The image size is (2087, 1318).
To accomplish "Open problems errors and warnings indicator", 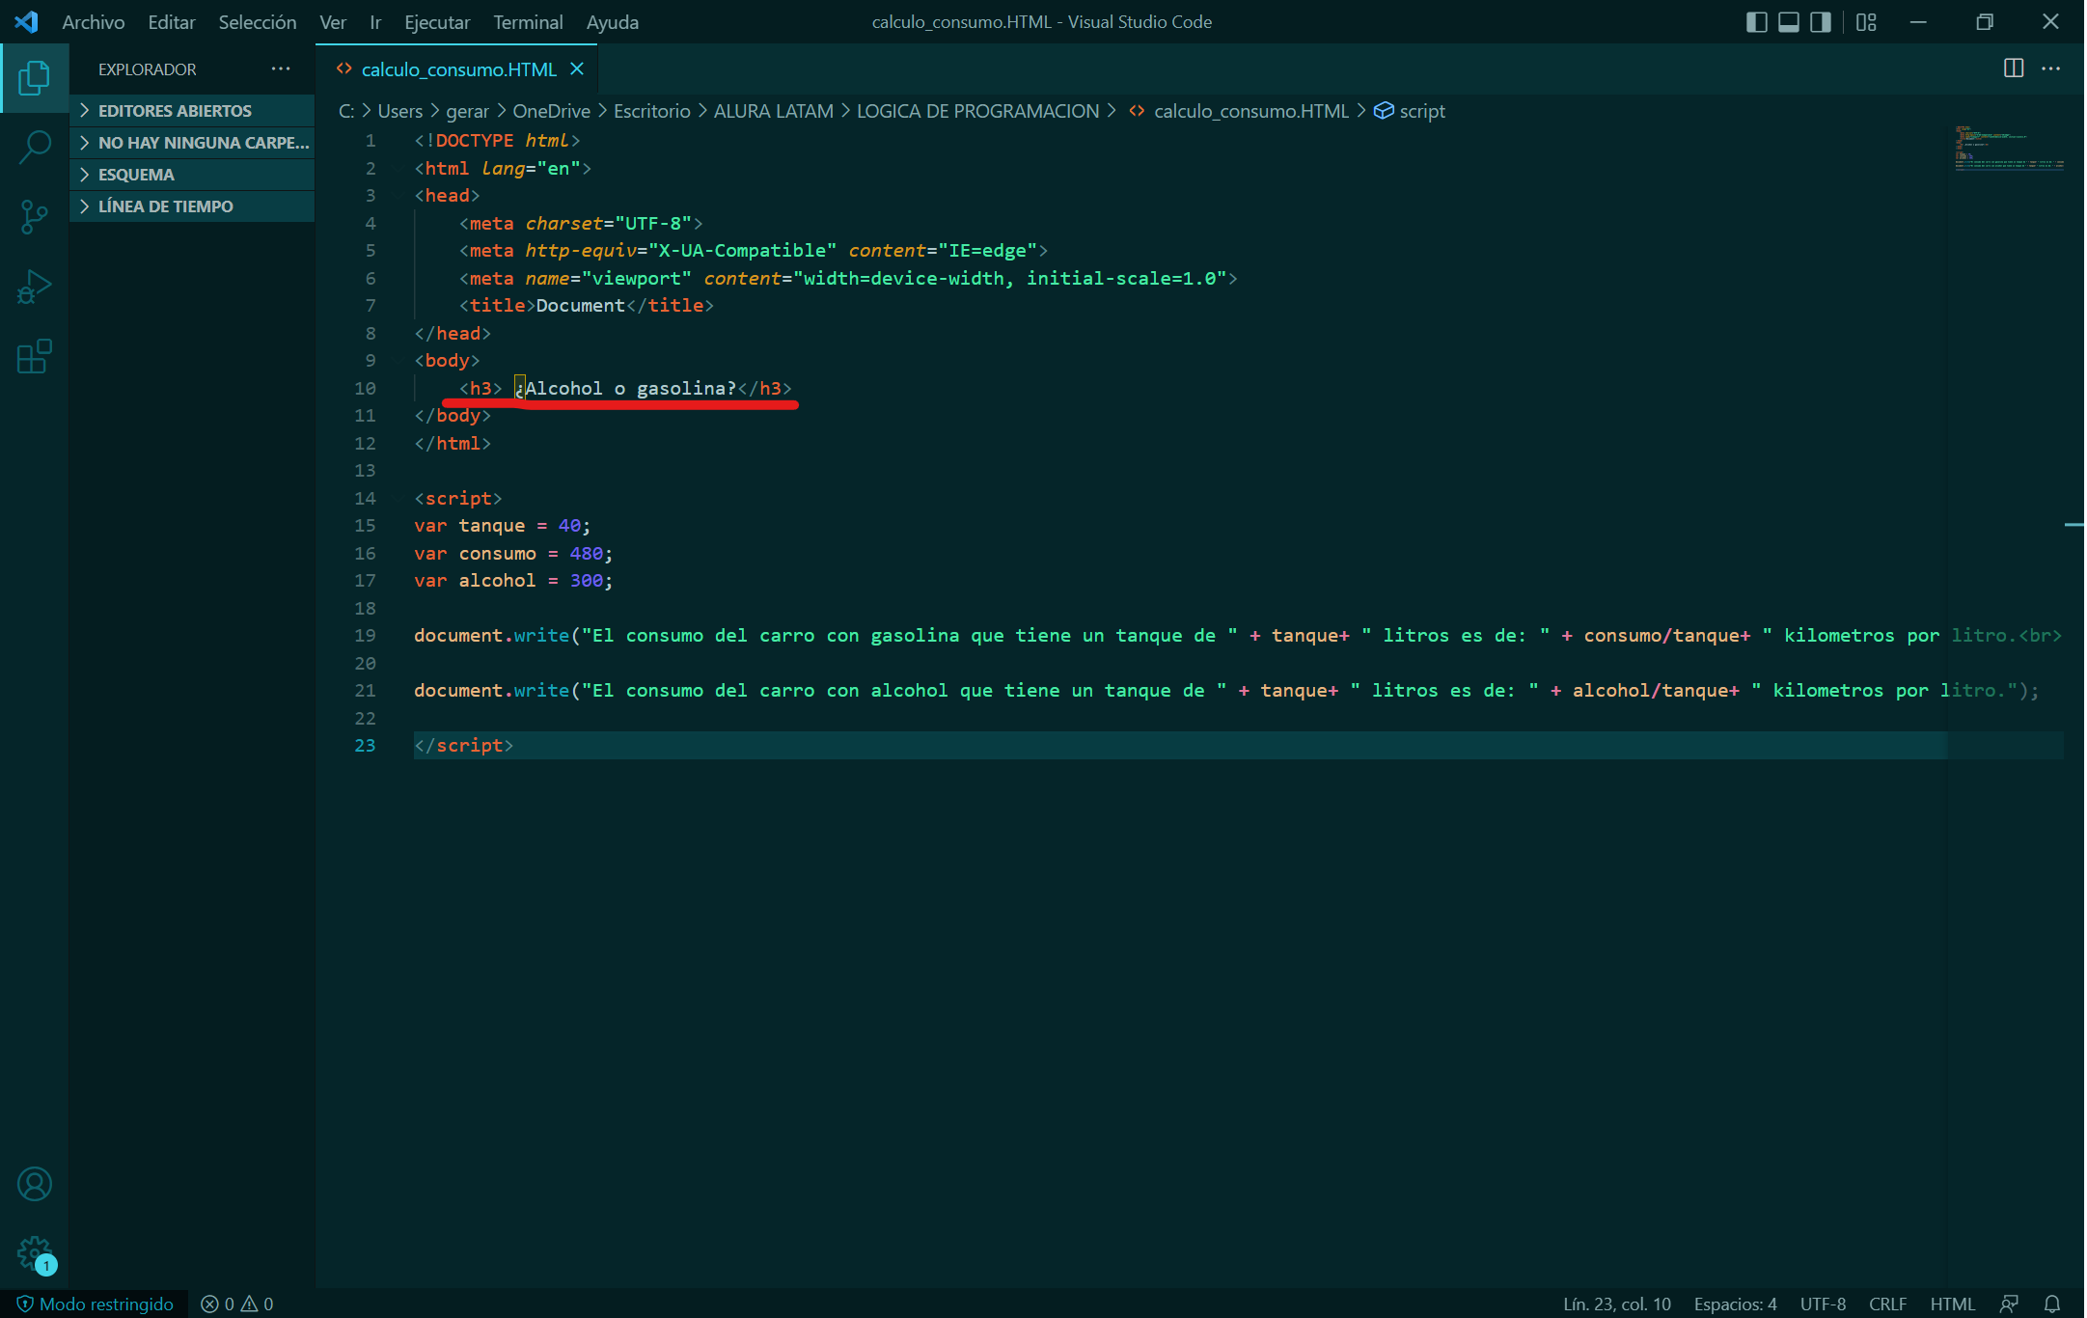I will (x=237, y=1304).
